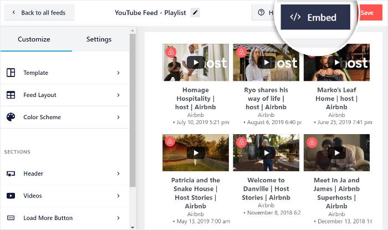This screenshot has height=230, width=388.
Task: Click the Videos play icon in sidebar
Action: pos(11,196)
